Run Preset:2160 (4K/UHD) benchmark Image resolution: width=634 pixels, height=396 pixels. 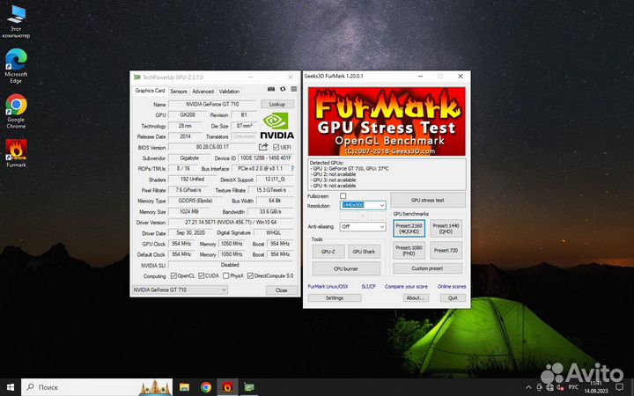tap(409, 229)
